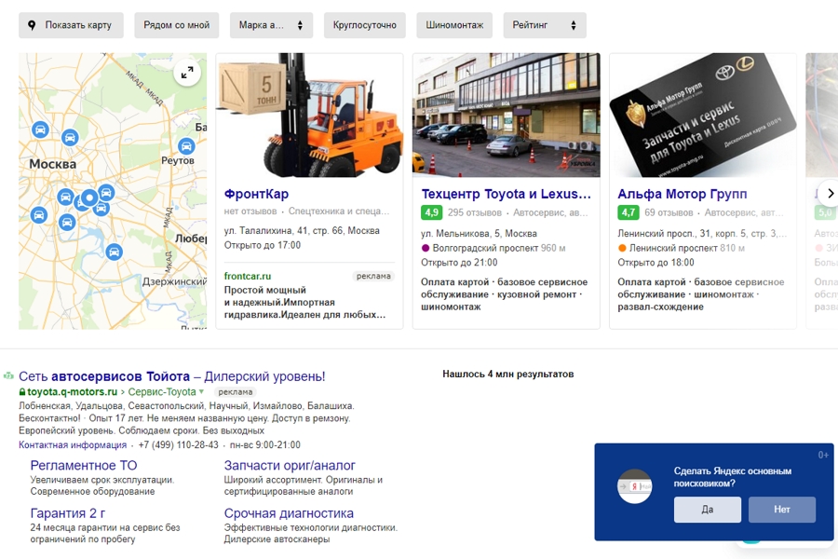Toggle the Шиномонтаж filter
The height and width of the screenshot is (559, 838).
[x=454, y=25]
